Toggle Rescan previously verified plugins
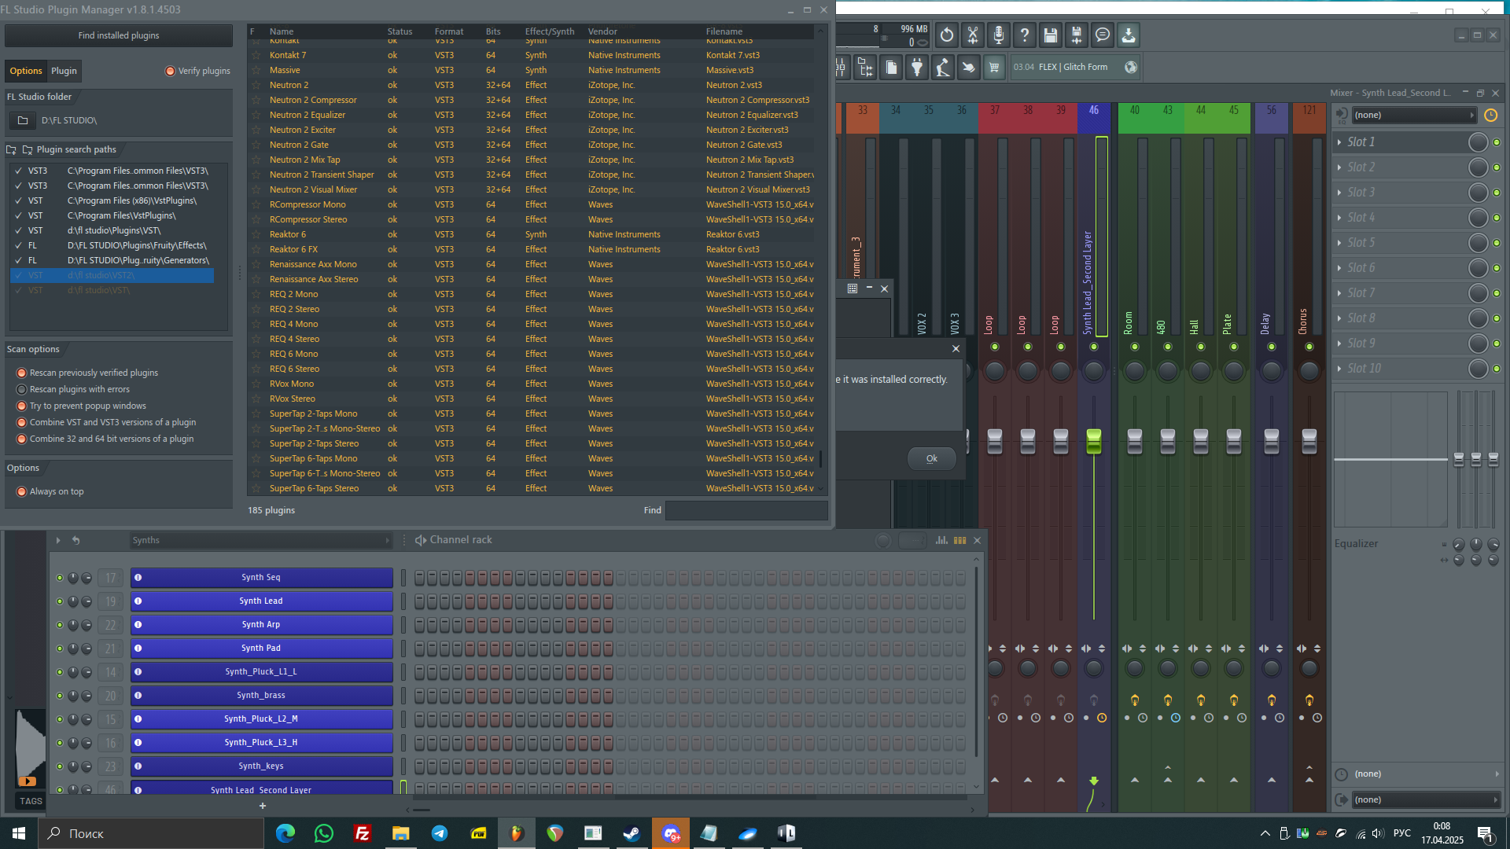The image size is (1510, 849). [22, 373]
